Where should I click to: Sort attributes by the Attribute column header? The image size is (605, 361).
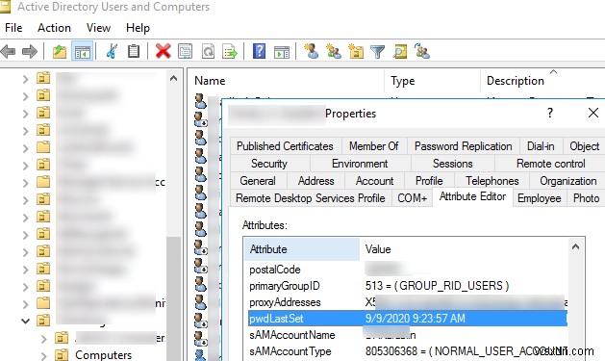(x=302, y=249)
